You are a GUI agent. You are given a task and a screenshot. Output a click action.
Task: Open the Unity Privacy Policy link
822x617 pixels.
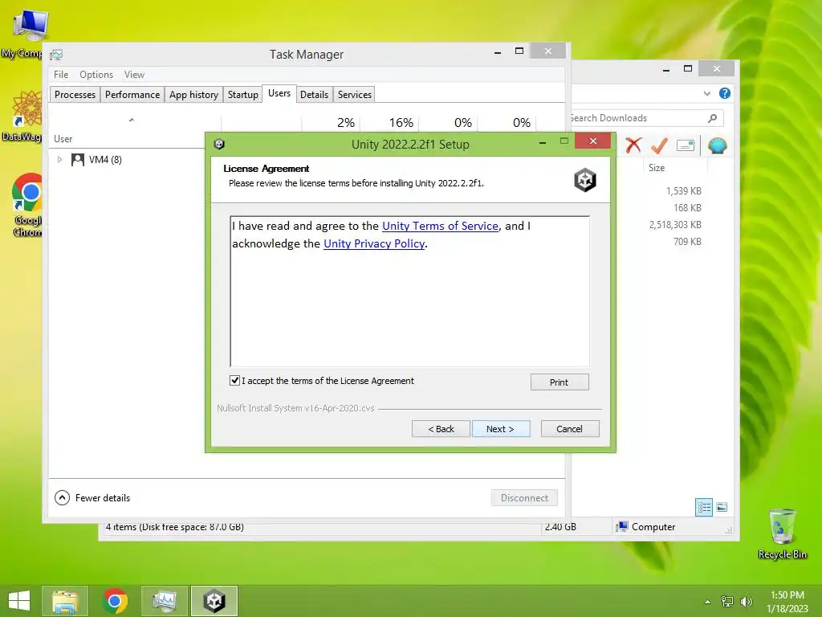pyautogui.click(x=374, y=244)
